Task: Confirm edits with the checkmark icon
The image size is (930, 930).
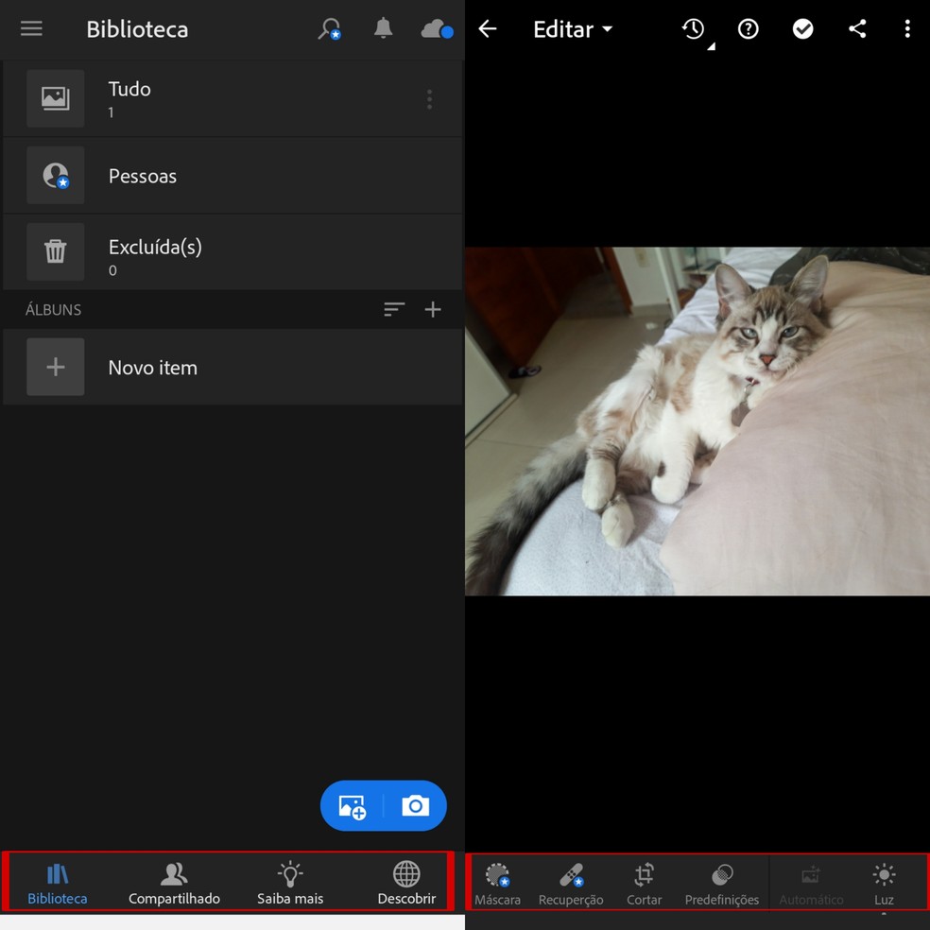Action: tap(802, 29)
